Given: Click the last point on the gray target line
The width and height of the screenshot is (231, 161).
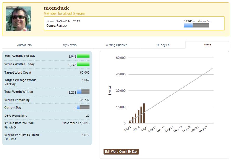Looking at the screenshot, I should coord(212,69).
